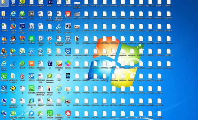Click the blue WPS Writer W icon
Image resolution: width=198 pixels, height=120 pixels.
31,51
